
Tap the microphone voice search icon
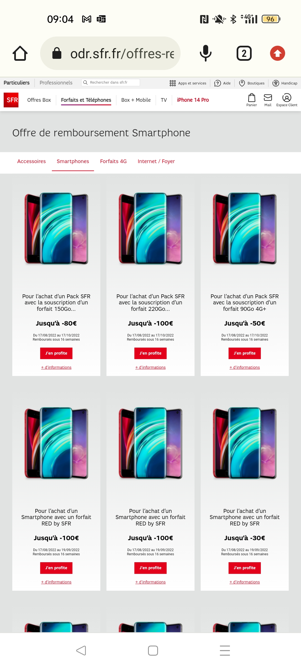point(206,53)
